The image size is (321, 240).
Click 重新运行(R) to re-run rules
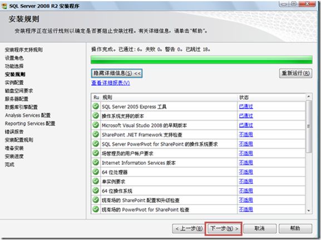click(295, 73)
